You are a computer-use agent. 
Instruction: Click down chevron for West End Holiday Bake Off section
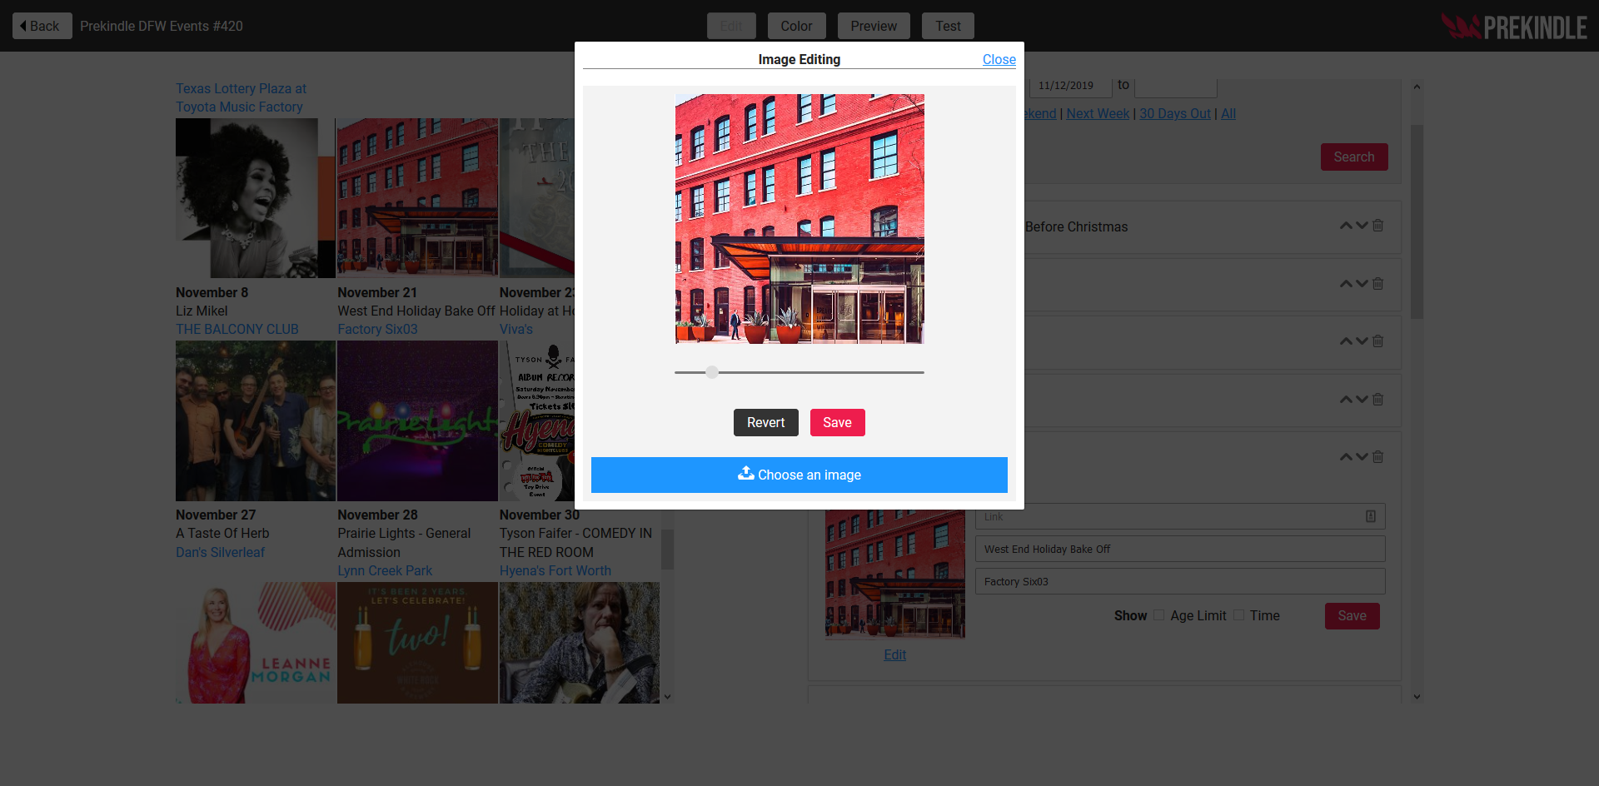[x=1362, y=457]
